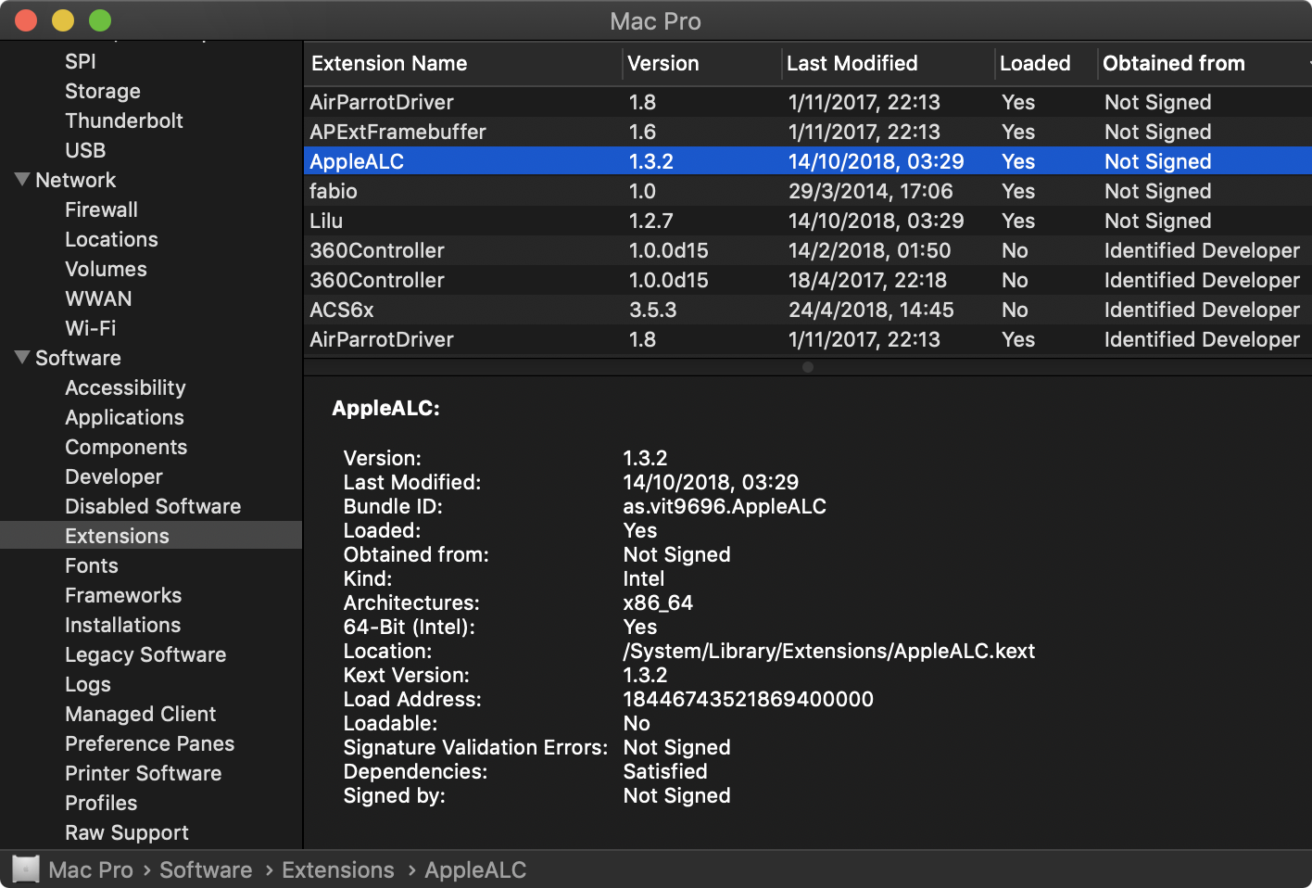
Task: Open Components under Software
Action: [126, 447]
